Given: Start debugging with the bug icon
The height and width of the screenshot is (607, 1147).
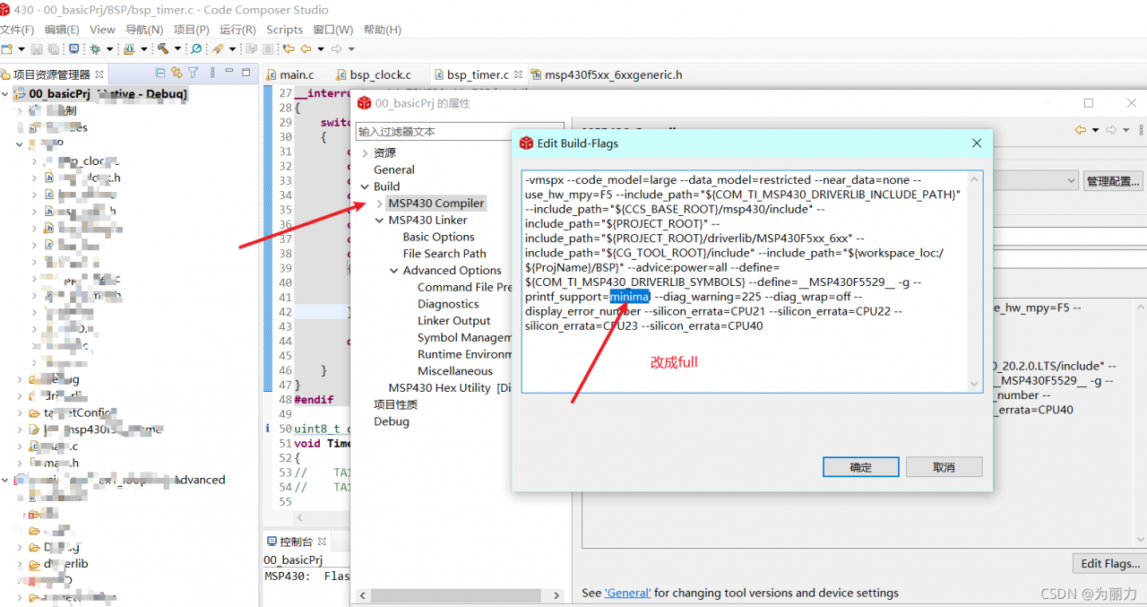Looking at the screenshot, I should tap(95, 48).
